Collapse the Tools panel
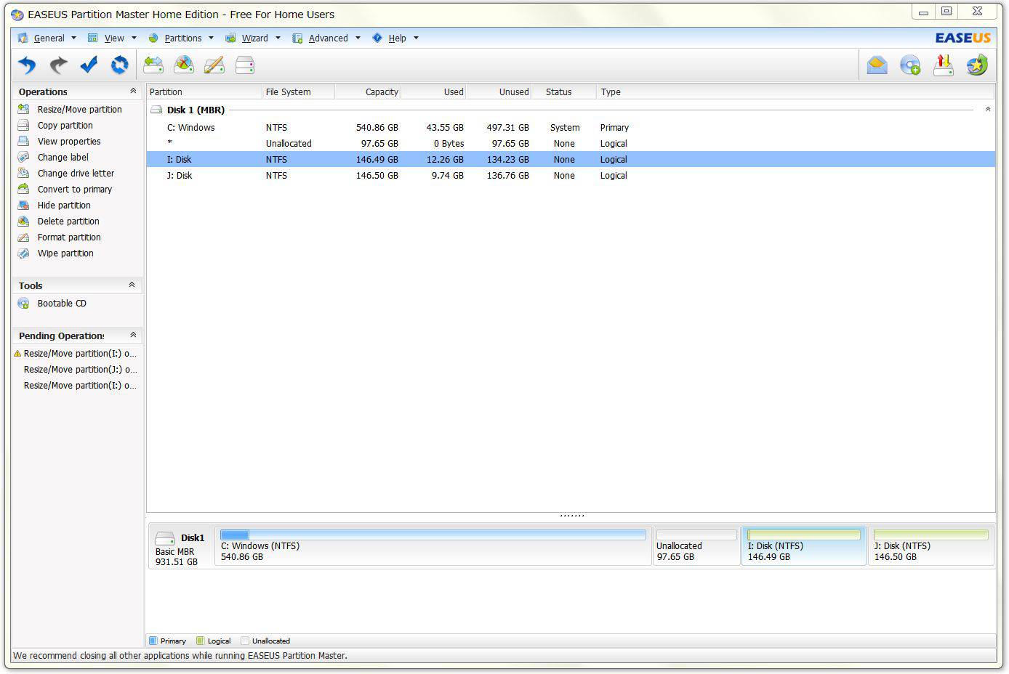 pyautogui.click(x=132, y=285)
